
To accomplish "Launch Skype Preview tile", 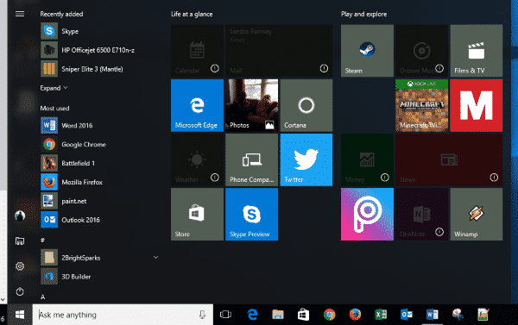I will (251, 214).
